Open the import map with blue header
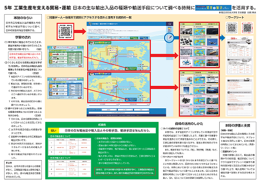 [119, 87]
